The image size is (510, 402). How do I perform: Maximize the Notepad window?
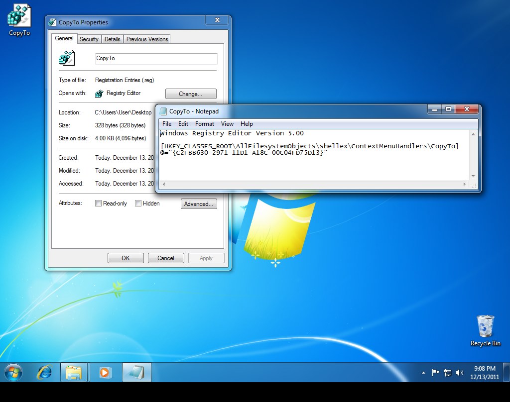pos(448,109)
